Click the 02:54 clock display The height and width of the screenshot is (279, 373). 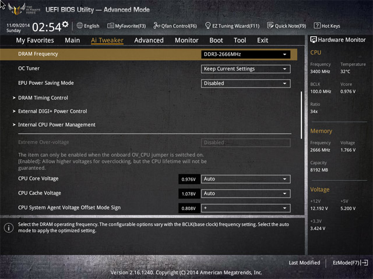(x=47, y=27)
